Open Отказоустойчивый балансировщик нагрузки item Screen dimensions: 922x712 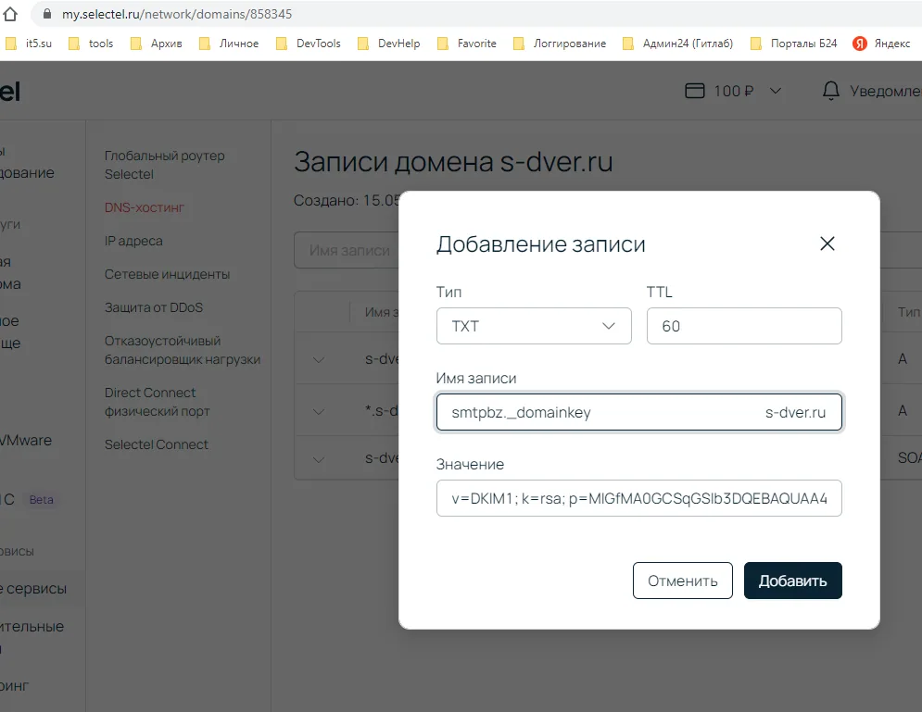(183, 350)
